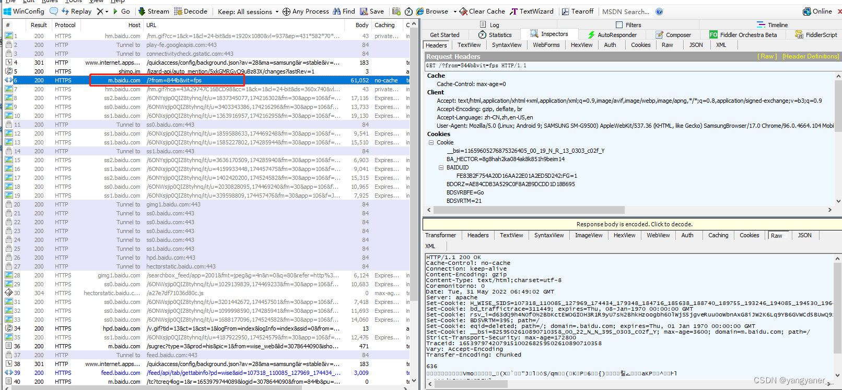
Task: Select session 6 m.baidu.com row
Action: pyautogui.click(x=207, y=80)
